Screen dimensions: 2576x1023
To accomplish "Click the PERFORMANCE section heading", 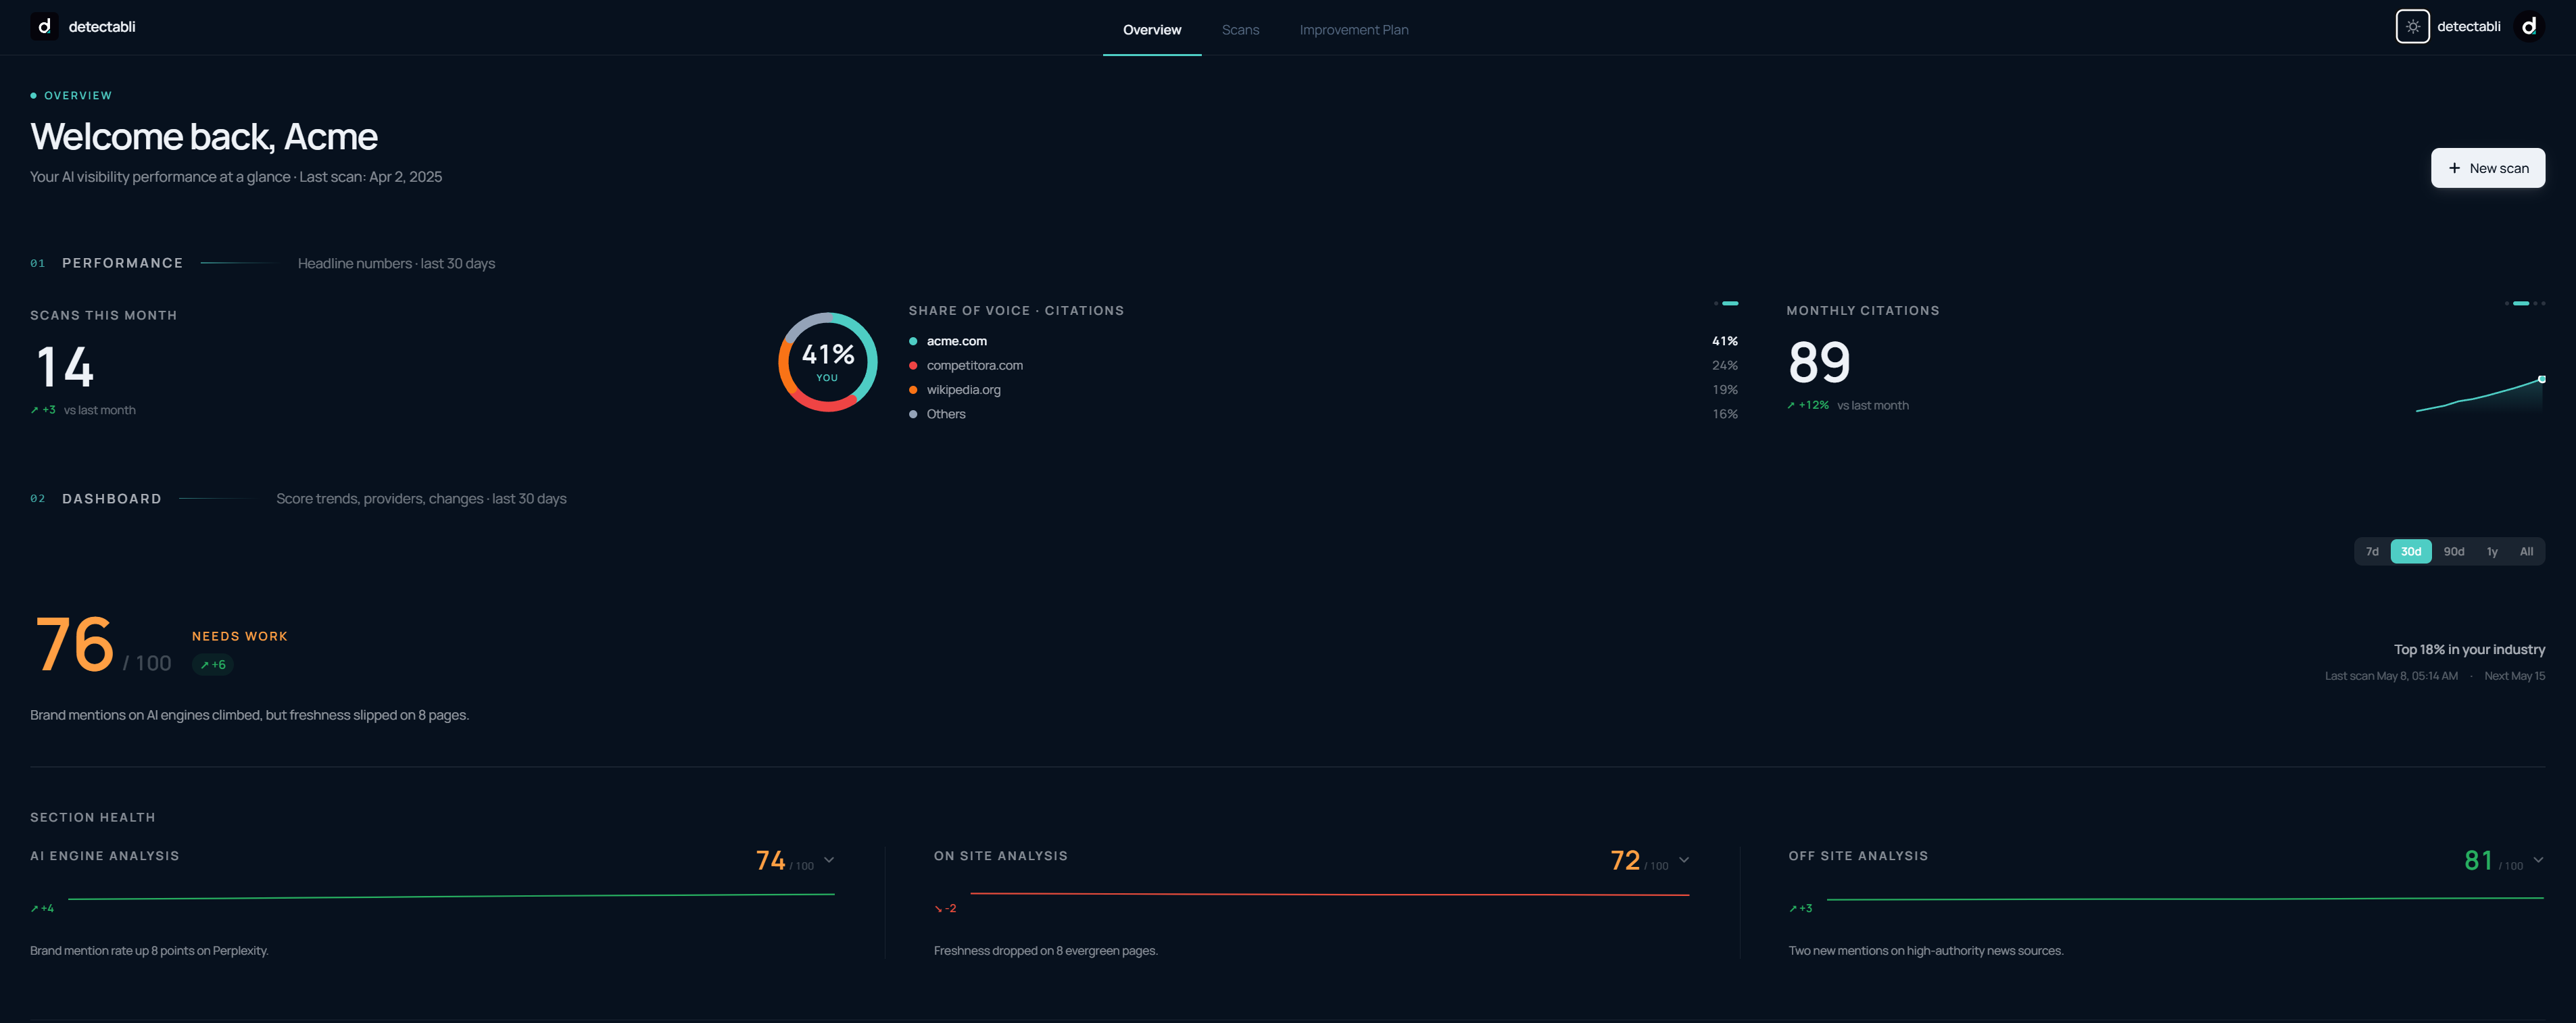I will coord(122,263).
